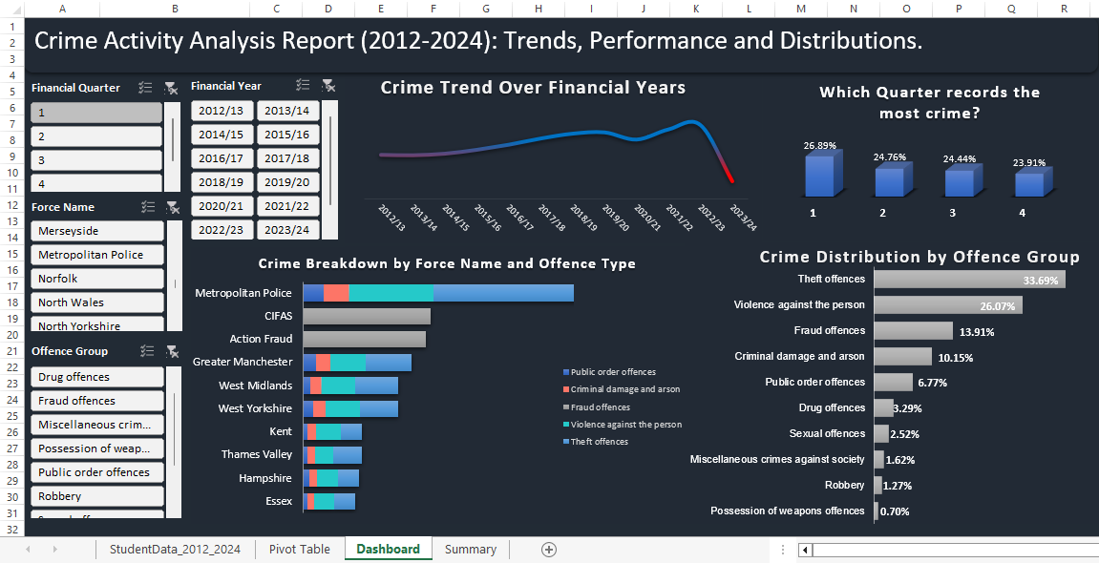Turn on multi-select for Force Name slicer
This screenshot has height=563, width=1099.
point(146,207)
